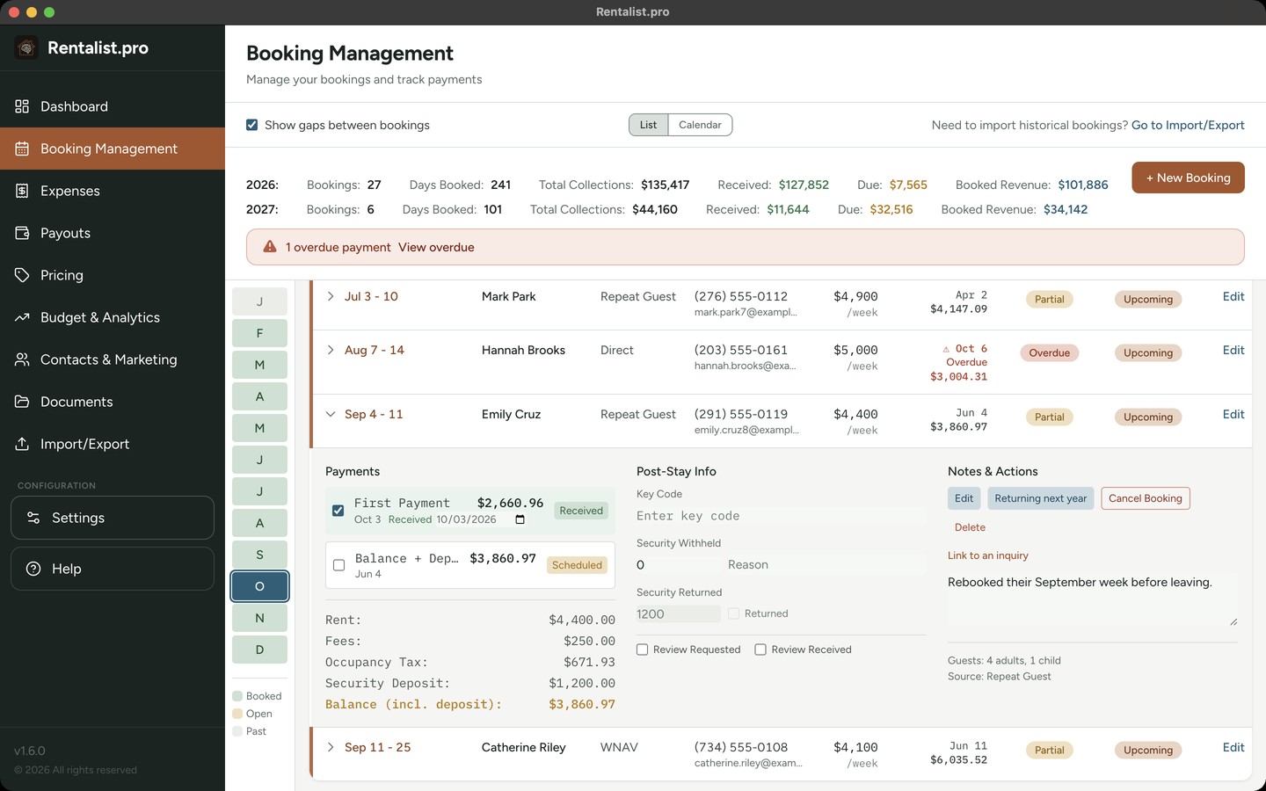Viewport: 1266px width, 791px height.
Task: Click the Rentalist.pro logo icon
Action: pyautogui.click(x=26, y=48)
